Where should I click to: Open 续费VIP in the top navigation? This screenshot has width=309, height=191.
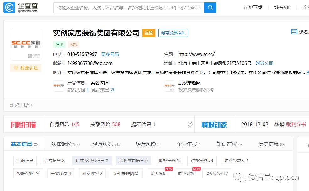tap(282, 8)
